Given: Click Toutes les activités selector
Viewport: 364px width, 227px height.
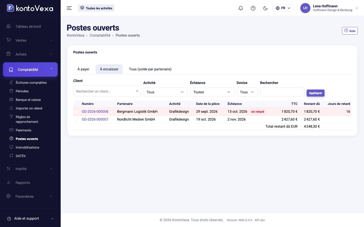Looking at the screenshot, I should tap(96, 8).
